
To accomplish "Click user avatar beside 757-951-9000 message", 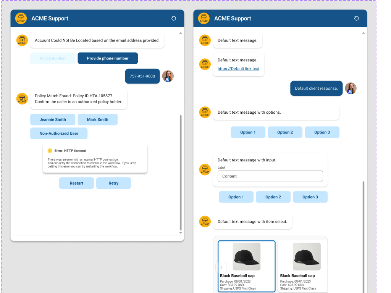I will tap(168, 76).
